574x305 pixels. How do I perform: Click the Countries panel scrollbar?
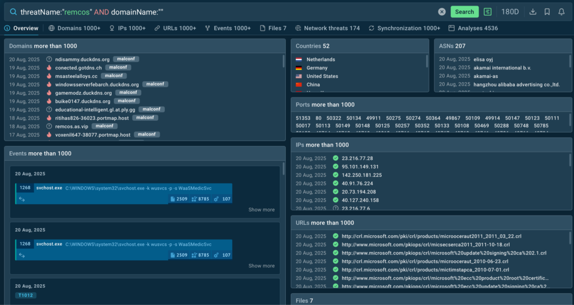(427, 62)
